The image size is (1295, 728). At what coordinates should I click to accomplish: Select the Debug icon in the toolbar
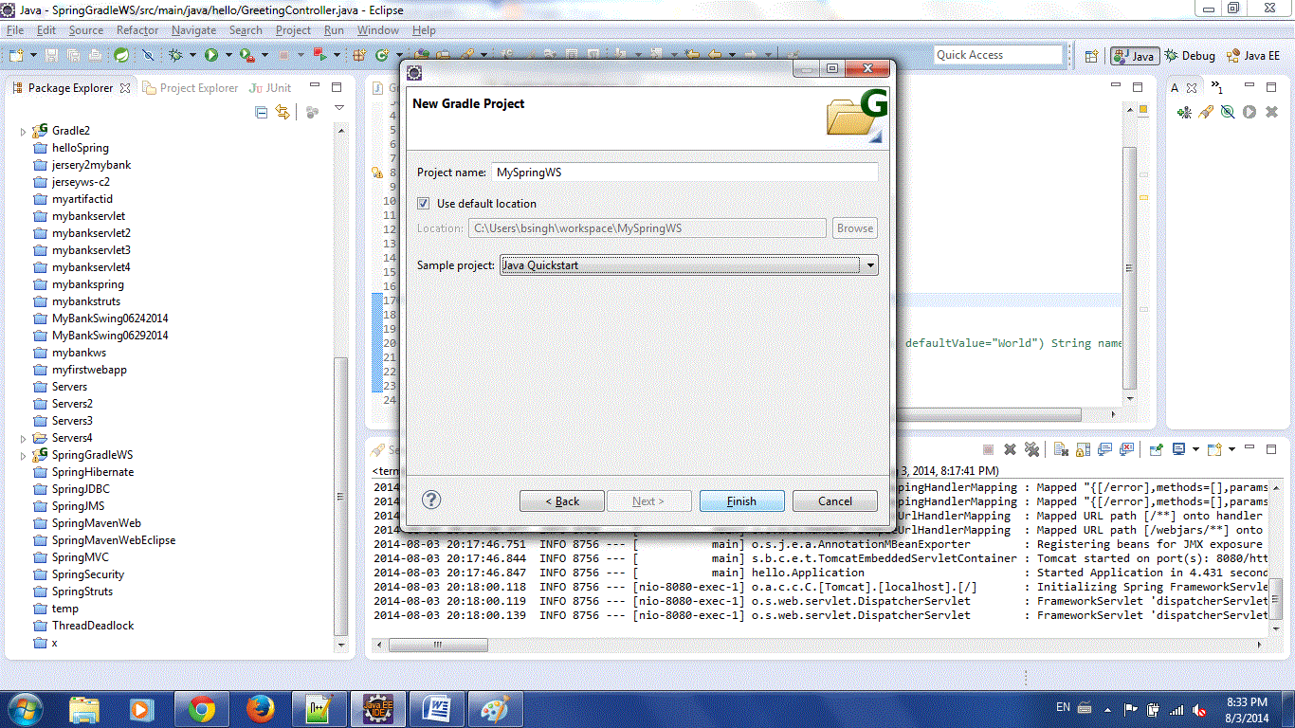coord(175,54)
